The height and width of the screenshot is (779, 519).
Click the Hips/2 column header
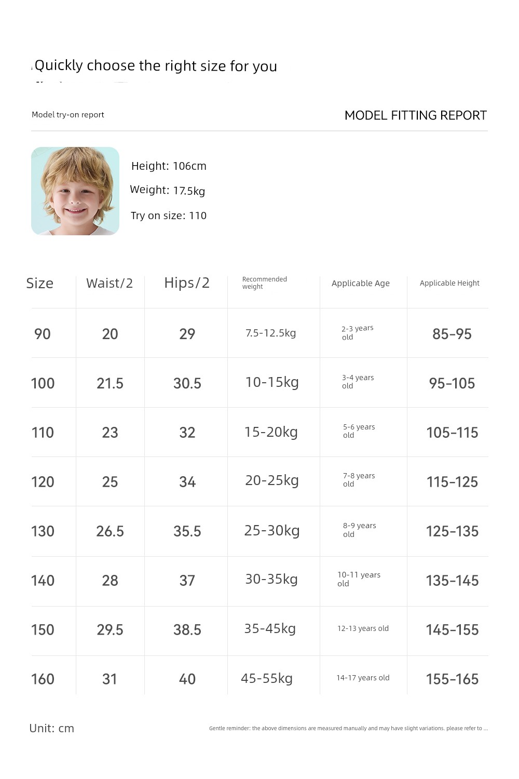click(187, 283)
